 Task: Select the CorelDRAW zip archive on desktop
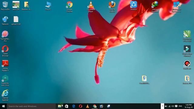(x=144, y=80)
